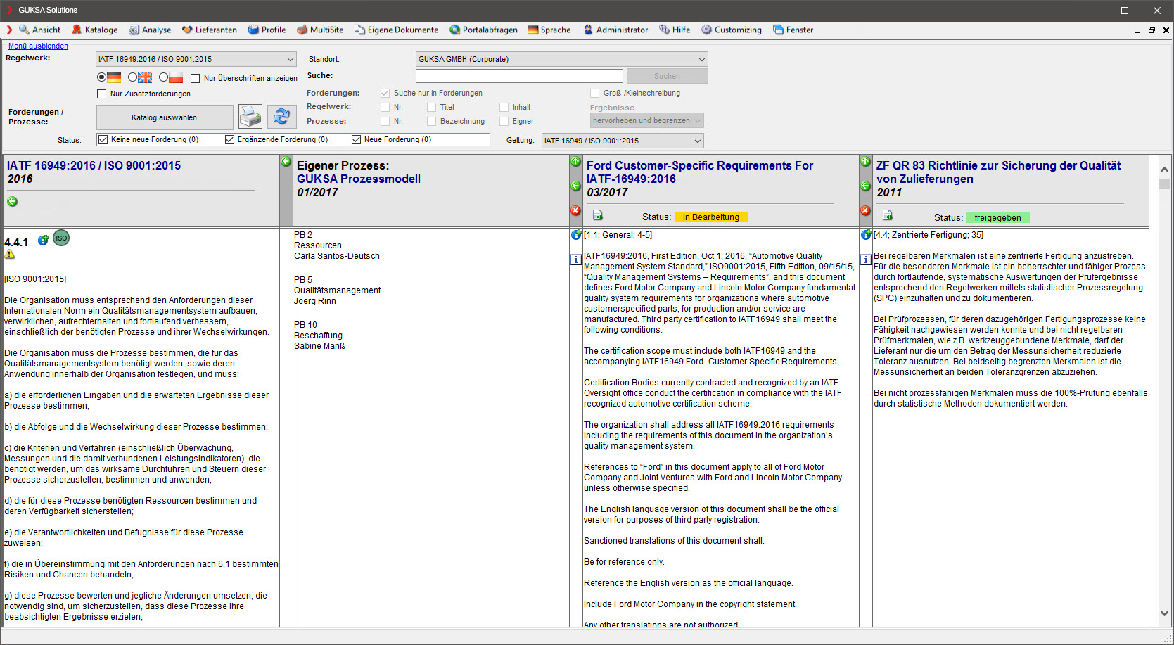Image resolution: width=1174 pixels, height=645 pixels.
Task: Click green up arrow beside ZF QR 83 column
Action: 865,162
